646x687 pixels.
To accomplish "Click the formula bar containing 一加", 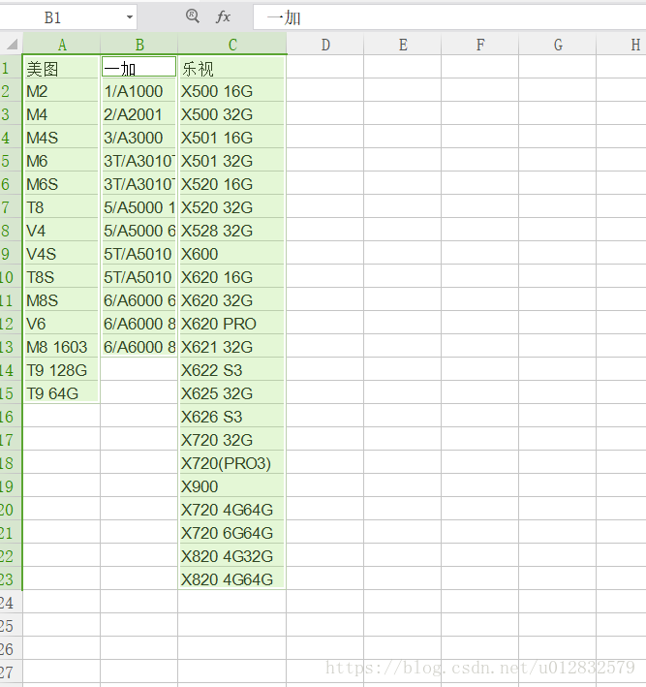I will tap(449, 17).
